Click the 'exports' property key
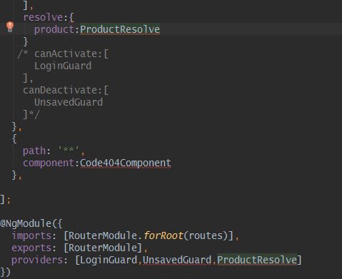Image resolution: width=342 pixels, height=279 pixels. (x=31, y=248)
